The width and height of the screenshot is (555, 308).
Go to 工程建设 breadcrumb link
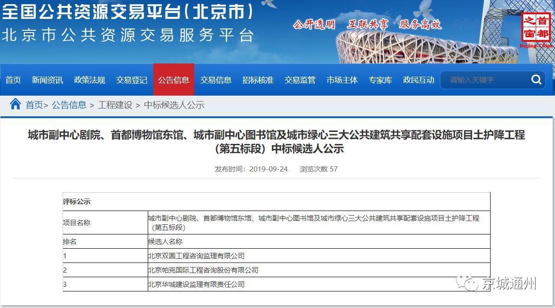click(x=115, y=105)
